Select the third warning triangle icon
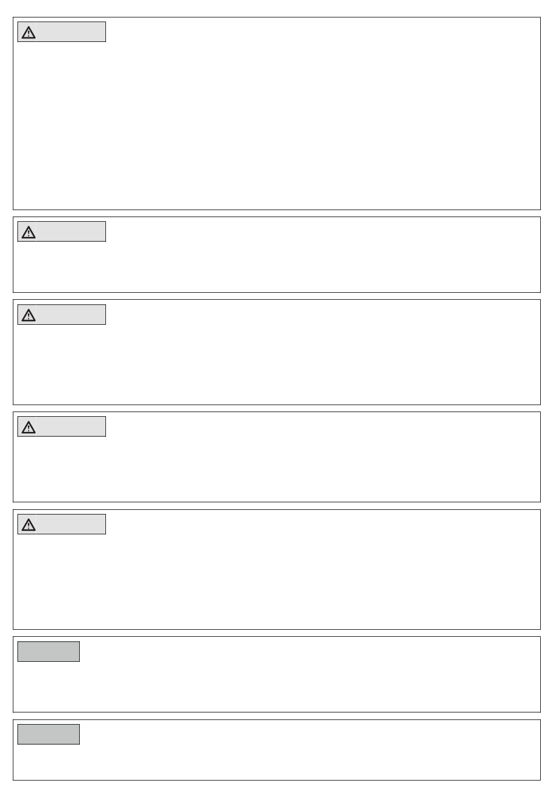553x805 pixels. [28, 315]
